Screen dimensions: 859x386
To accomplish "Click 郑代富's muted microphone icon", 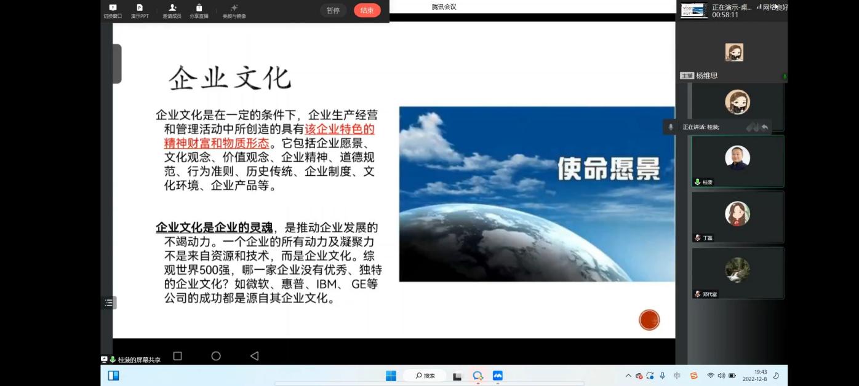I will [x=698, y=294].
